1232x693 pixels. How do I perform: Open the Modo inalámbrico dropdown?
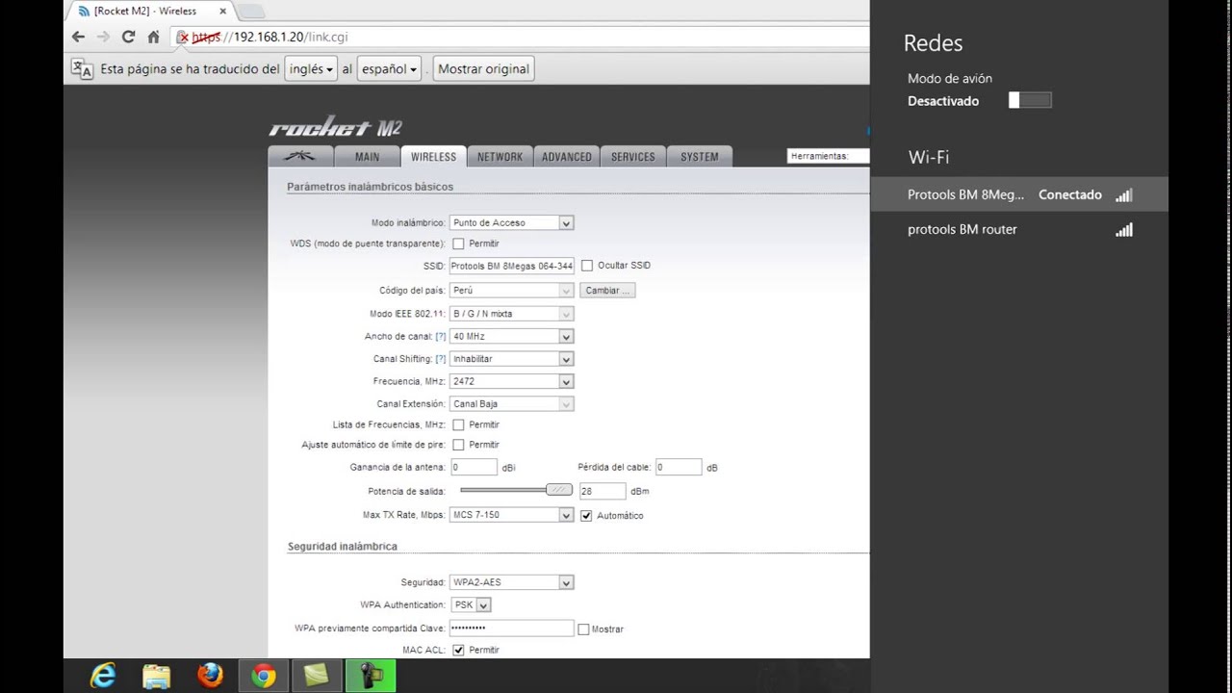tap(512, 222)
